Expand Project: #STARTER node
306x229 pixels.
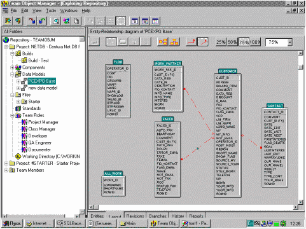pos(6,163)
